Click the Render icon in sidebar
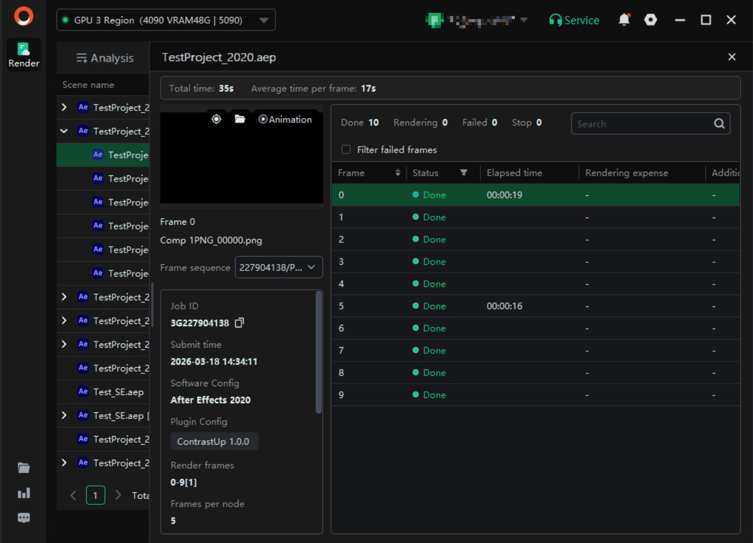The image size is (753, 543). click(x=24, y=55)
